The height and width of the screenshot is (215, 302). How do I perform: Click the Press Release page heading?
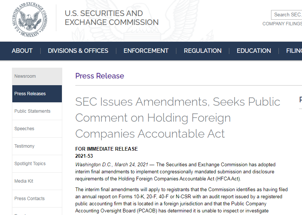(100, 76)
